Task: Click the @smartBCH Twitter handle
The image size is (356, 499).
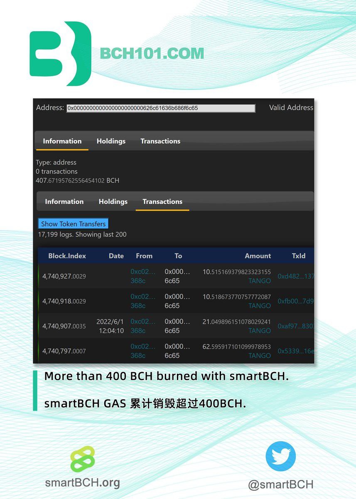Action: [281, 484]
